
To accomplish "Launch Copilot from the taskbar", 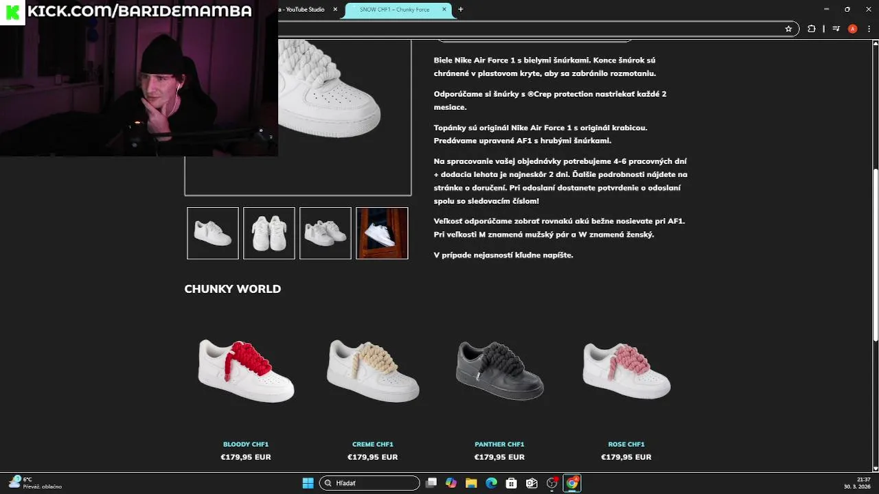I will coord(451,483).
